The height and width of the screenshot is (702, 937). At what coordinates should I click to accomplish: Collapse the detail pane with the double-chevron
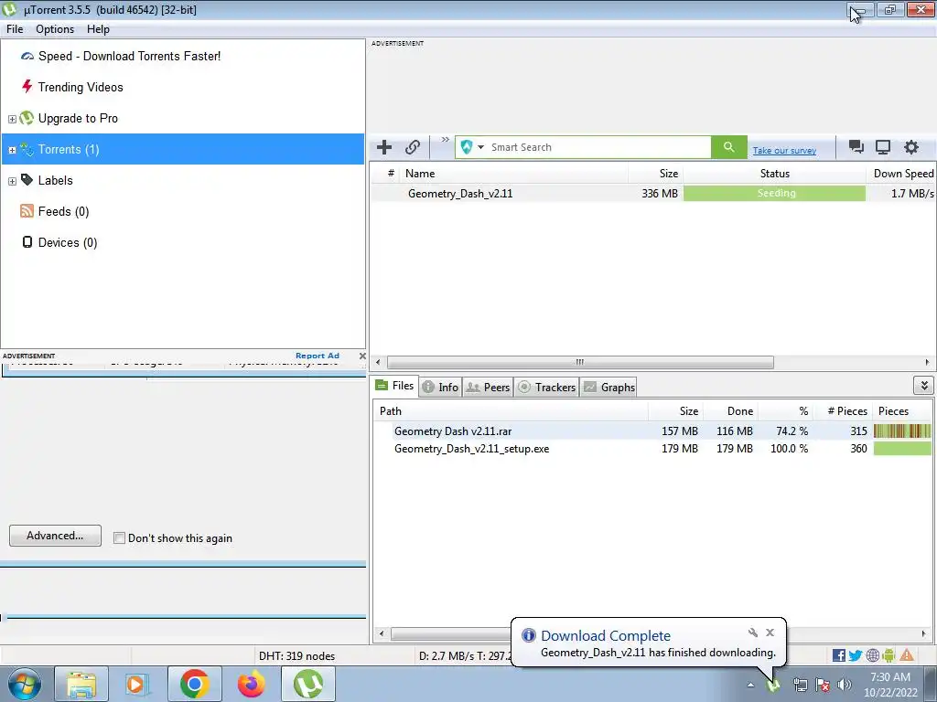click(924, 386)
